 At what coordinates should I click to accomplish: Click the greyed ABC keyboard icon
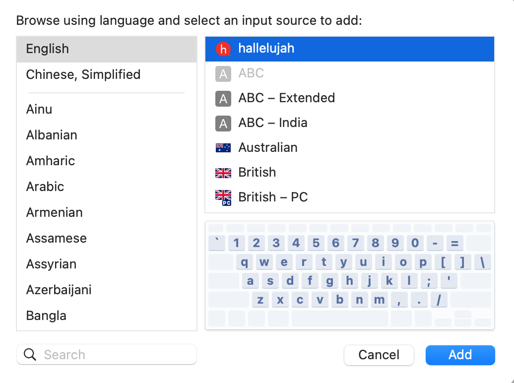223,74
